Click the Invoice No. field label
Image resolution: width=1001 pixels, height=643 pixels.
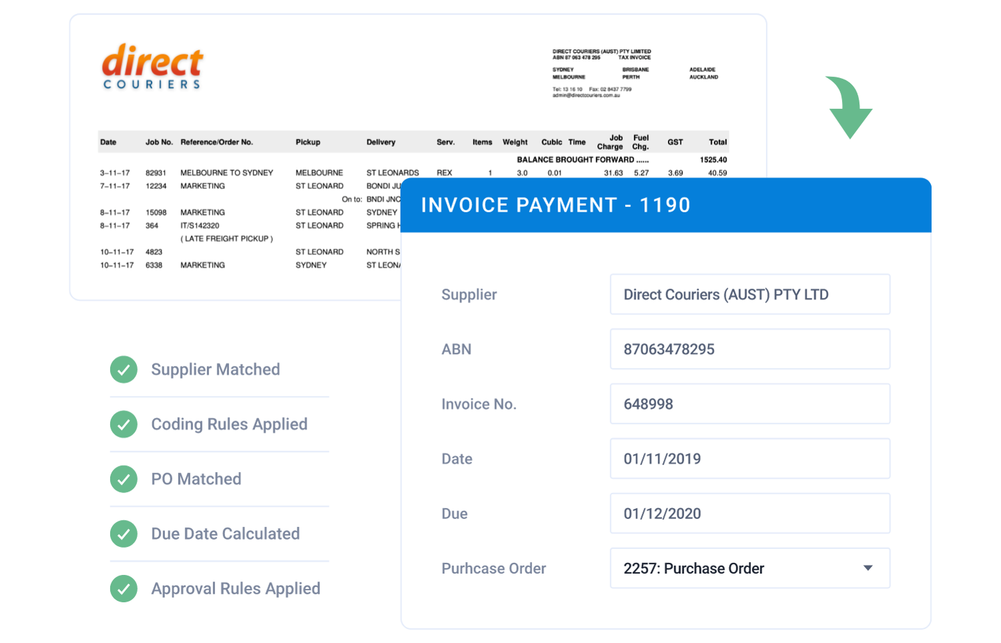[x=479, y=404]
